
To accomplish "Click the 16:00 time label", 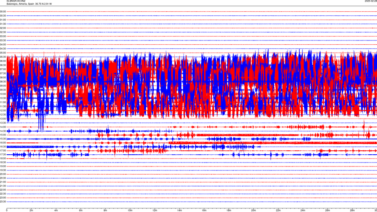I will [x=3, y=143].
